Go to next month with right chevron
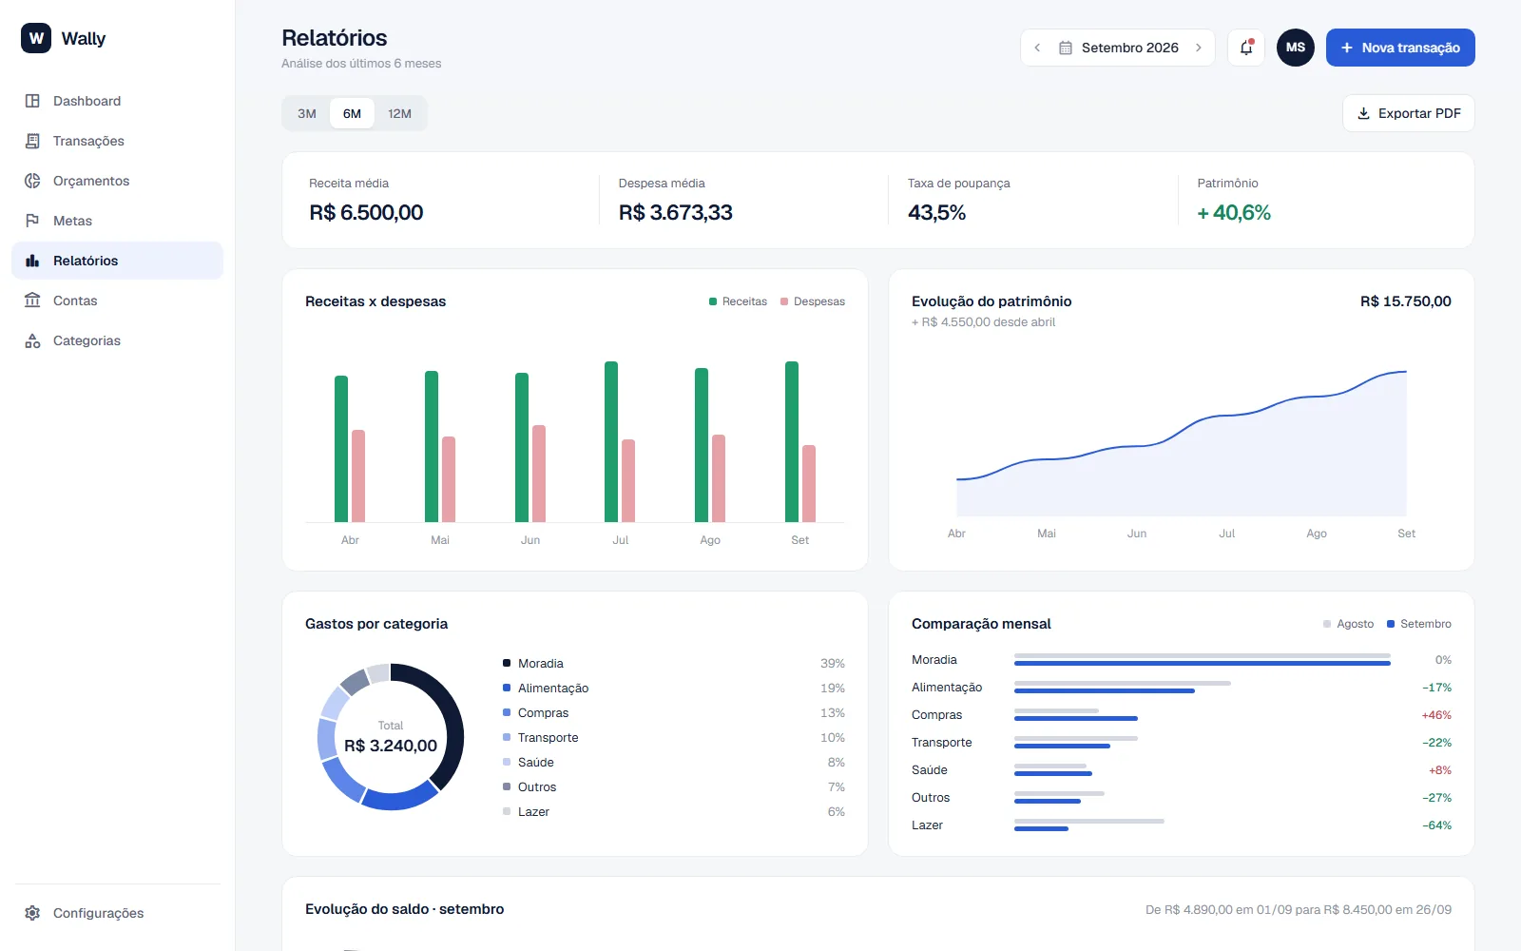This screenshot has height=951, width=1521. 1199,48
